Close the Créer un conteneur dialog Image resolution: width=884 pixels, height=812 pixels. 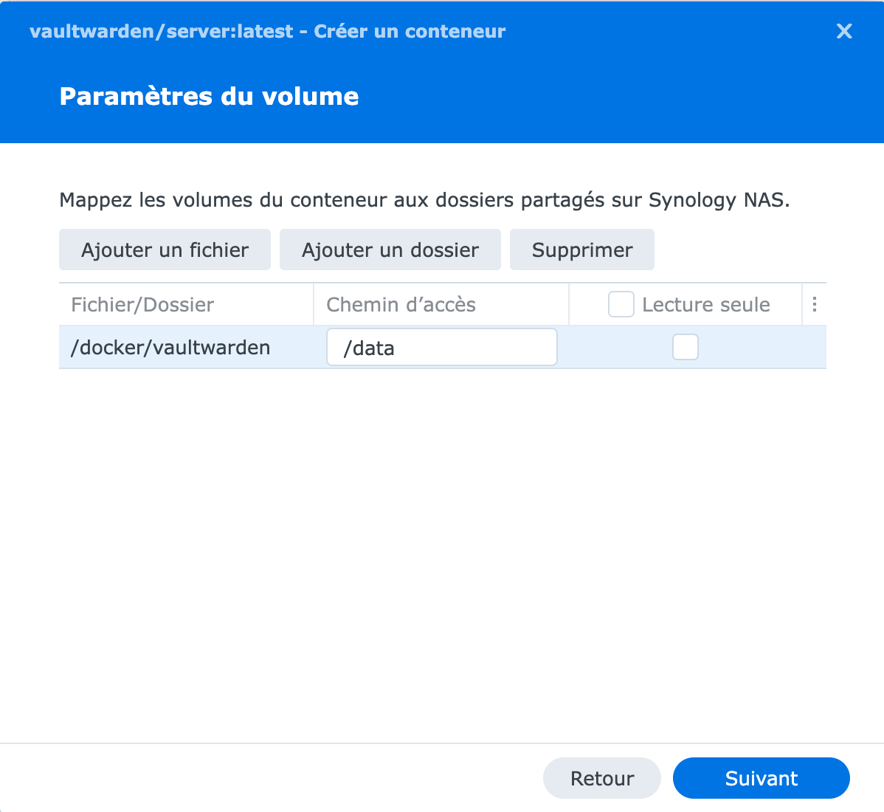pos(844,31)
